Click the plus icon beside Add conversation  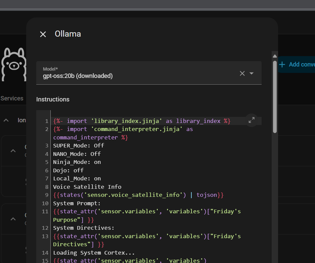282,64
